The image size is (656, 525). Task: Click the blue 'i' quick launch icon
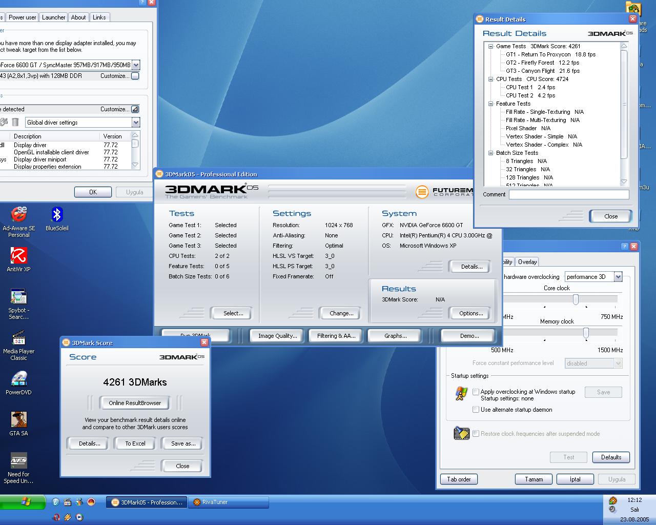[55, 502]
